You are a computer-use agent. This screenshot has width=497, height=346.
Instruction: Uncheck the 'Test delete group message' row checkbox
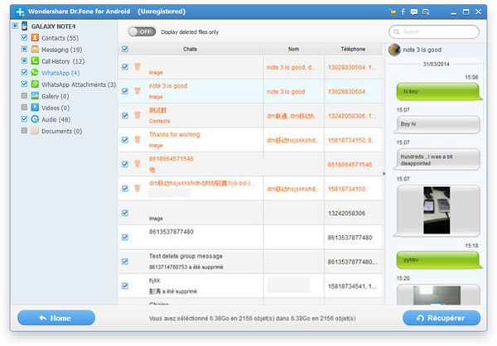click(x=125, y=262)
